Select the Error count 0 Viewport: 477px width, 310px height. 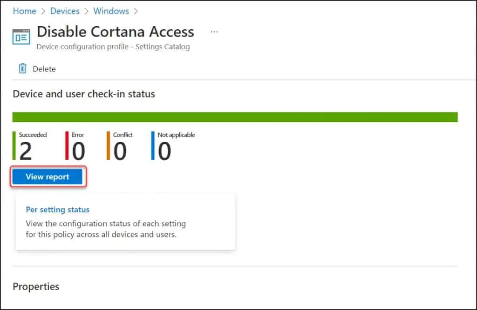tap(78, 151)
